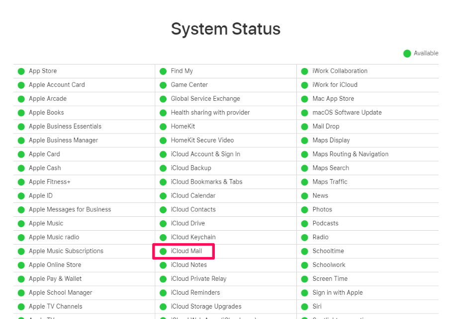Click the green dot beside iCloud Backup
457x319 pixels.
click(x=163, y=168)
